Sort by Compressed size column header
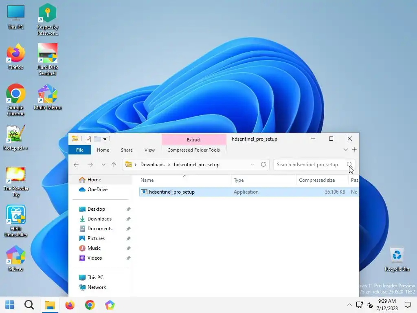Viewport: 417px width, 313px height. pos(322,180)
